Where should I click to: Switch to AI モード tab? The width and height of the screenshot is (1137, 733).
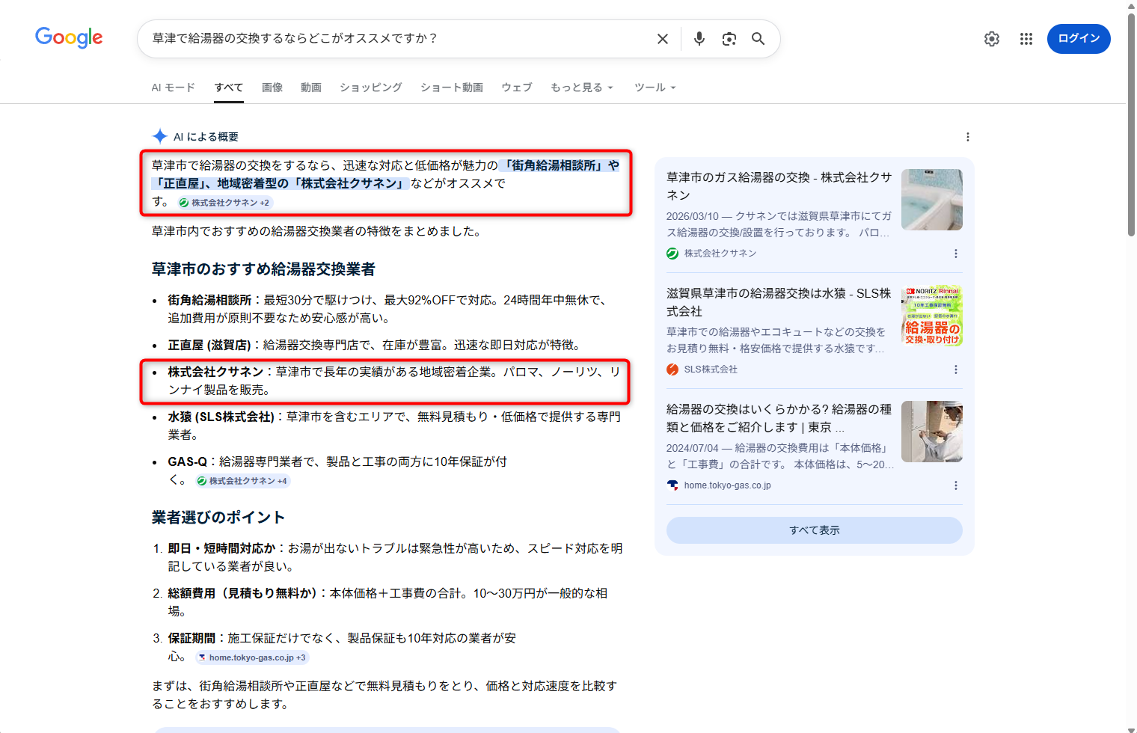(x=173, y=88)
